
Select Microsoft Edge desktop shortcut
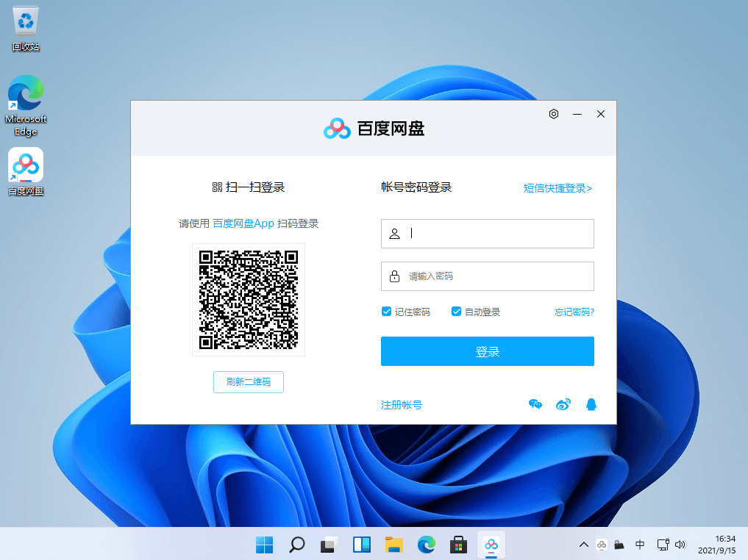pyautogui.click(x=26, y=106)
